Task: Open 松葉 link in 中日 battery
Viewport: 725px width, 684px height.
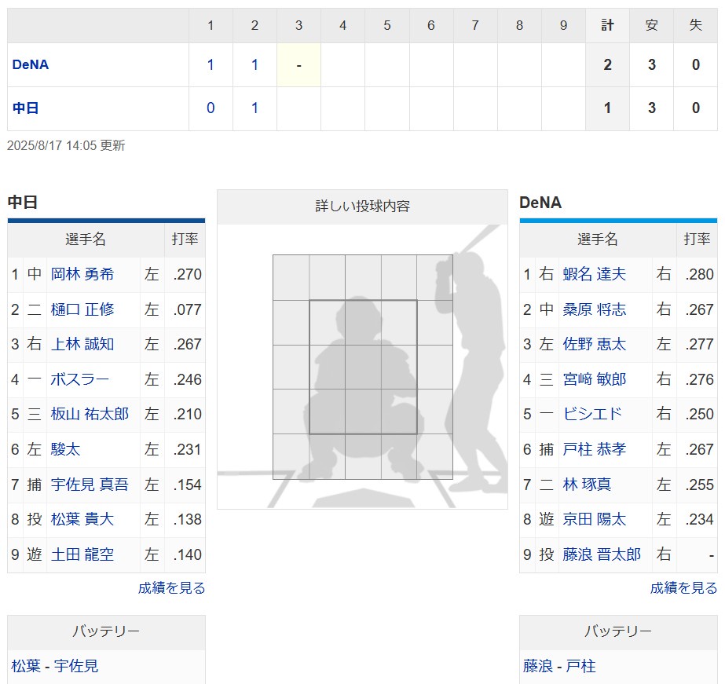Action: coord(26,666)
